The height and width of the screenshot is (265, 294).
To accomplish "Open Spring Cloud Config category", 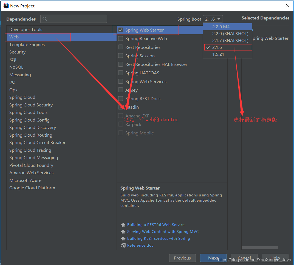I will pyautogui.click(x=61, y=120).
